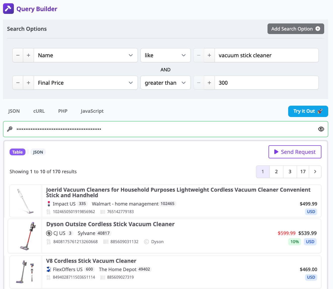333x289 pixels.
Task: Click plus beside the 300 value
Action: [x=209, y=83]
